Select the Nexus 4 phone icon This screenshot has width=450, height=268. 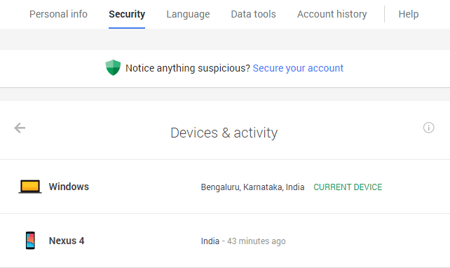point(30,241)
